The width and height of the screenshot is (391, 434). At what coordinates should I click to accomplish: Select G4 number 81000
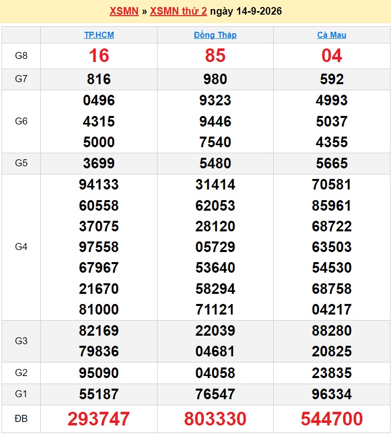(99, 309)
